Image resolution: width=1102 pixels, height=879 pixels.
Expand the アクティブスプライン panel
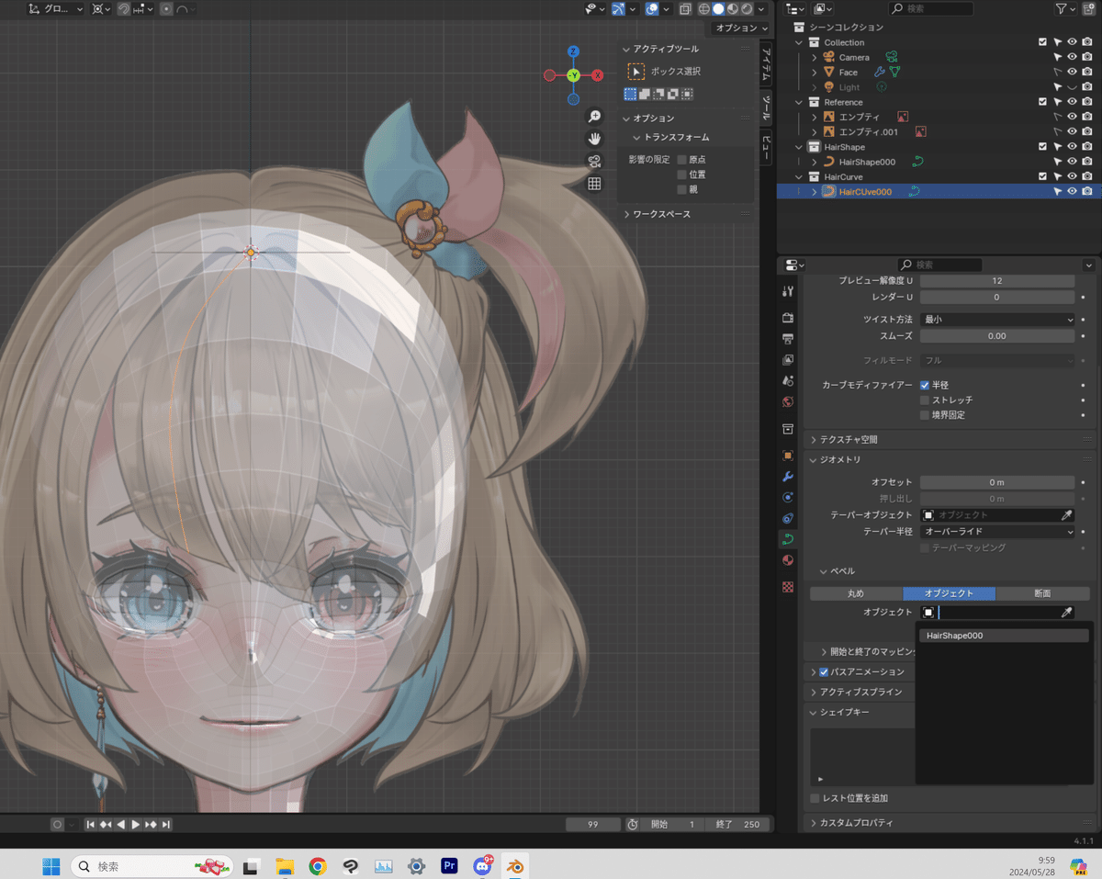pyautogui.click(x=856, y=693)
